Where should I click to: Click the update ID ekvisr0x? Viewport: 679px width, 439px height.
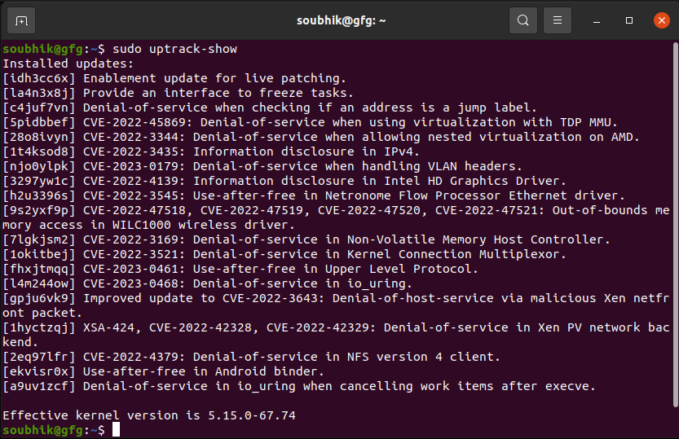click(39, 371)
